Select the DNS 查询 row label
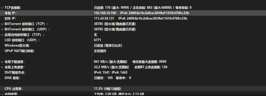The image size is (266, 96). [x=12, y=78]
